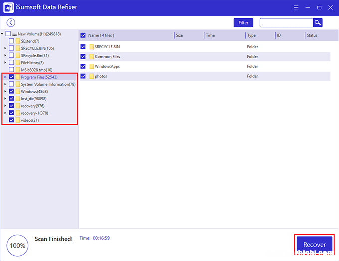Expand the lost_dir(98898) tree node

[x=5, y=98]
